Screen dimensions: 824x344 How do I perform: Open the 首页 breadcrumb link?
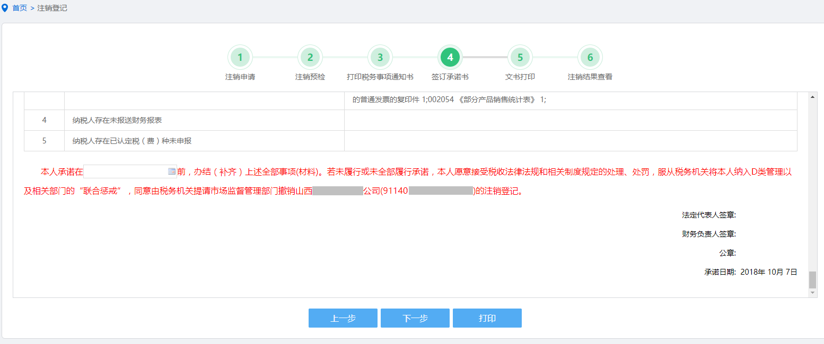[x=20, y=8]
